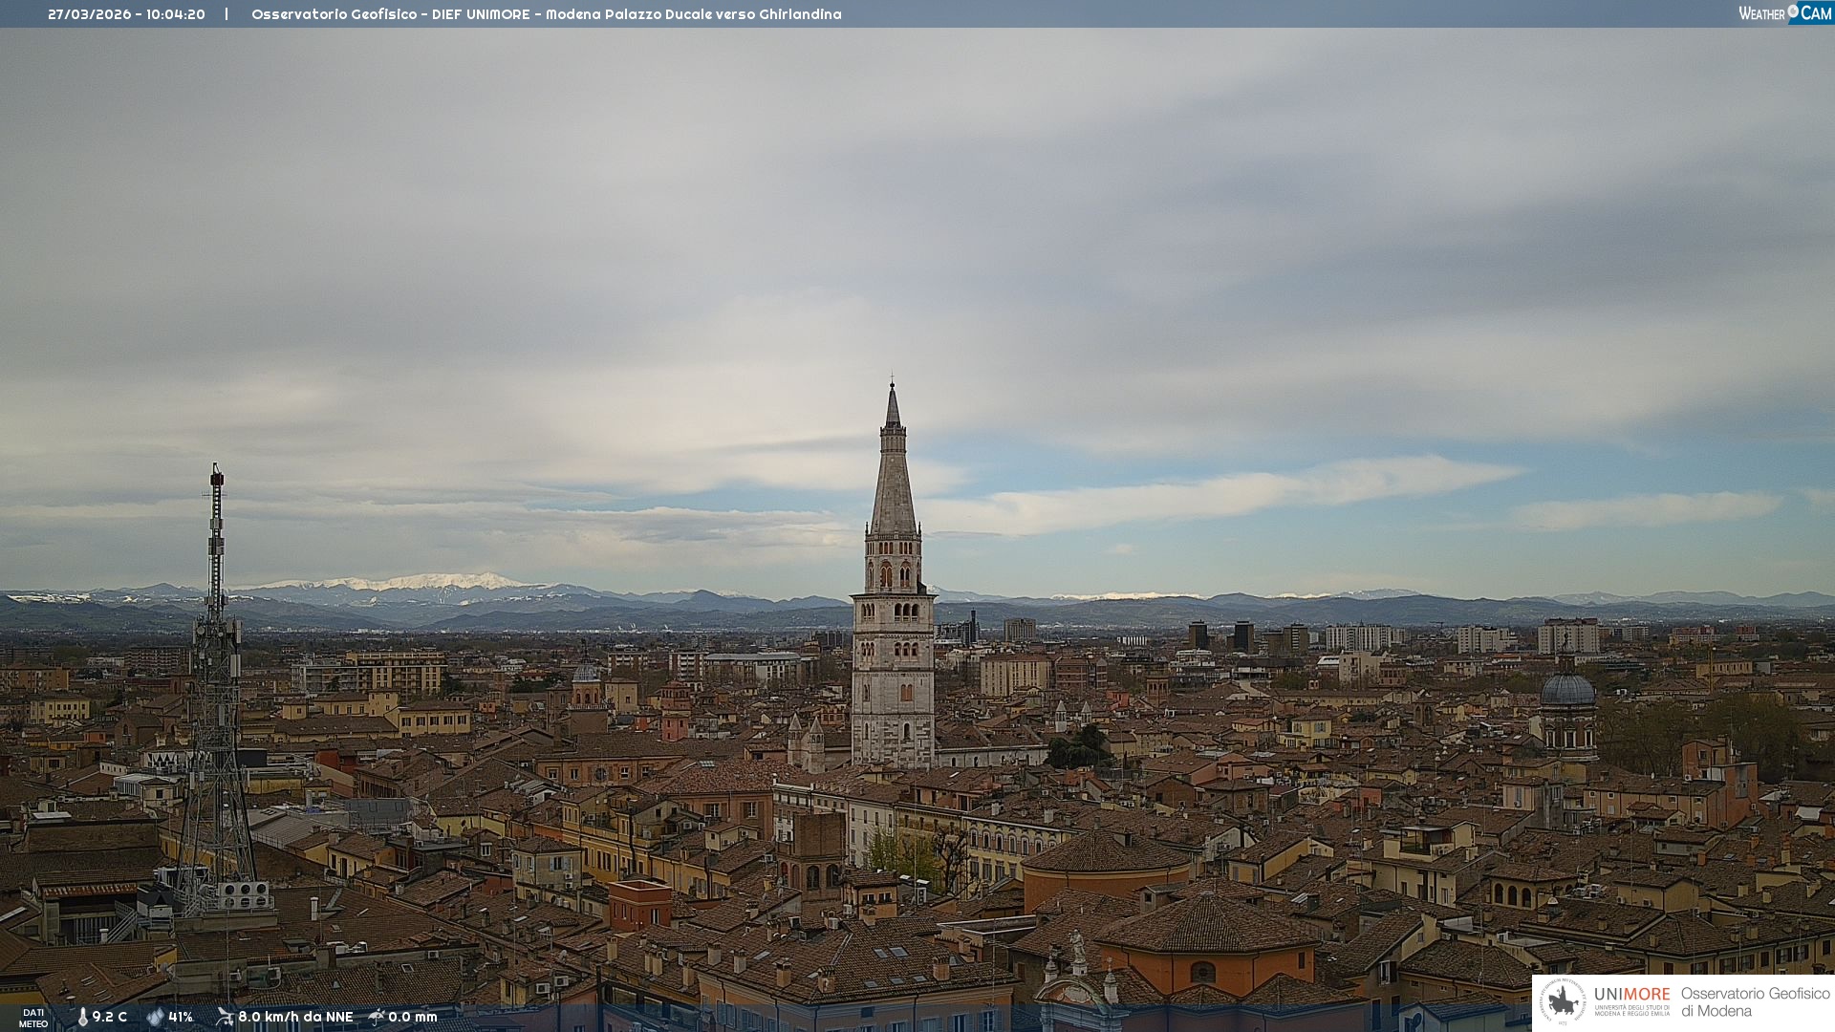The height and width of the screenshot is (1032, 1835).
Task: Click the 0.0 mm rainfall value
Action: tap(413, 1017)
